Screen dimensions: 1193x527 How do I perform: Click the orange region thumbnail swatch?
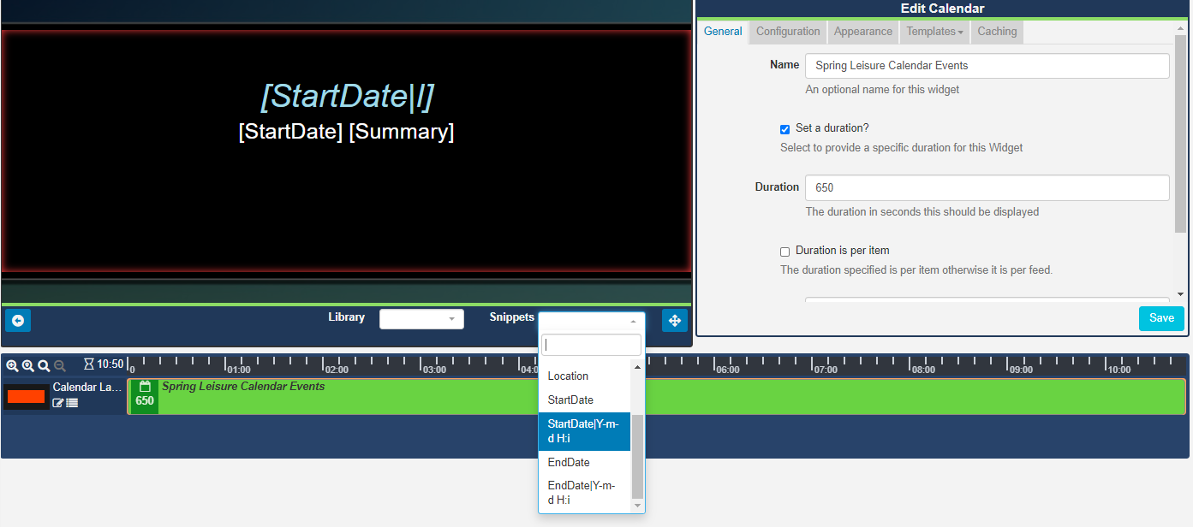[x=26, y=396]
